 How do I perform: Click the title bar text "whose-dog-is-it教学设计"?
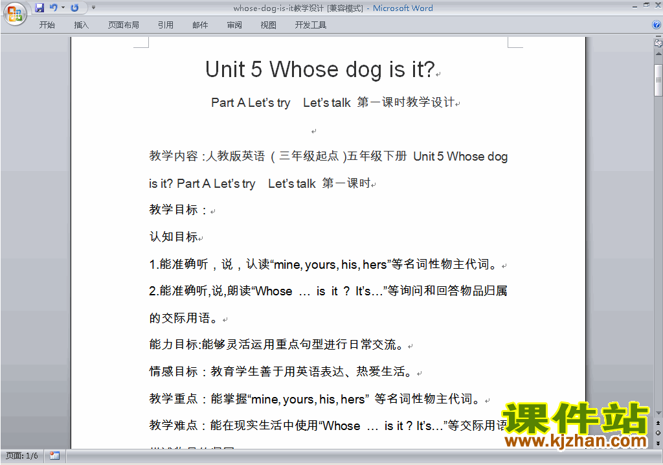point(278,8)
